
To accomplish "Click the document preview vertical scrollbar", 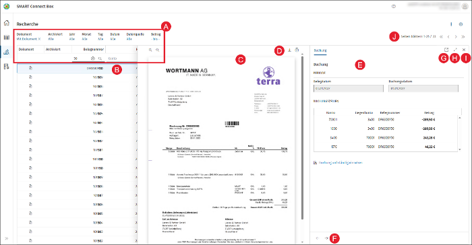I will pos(302,138).
